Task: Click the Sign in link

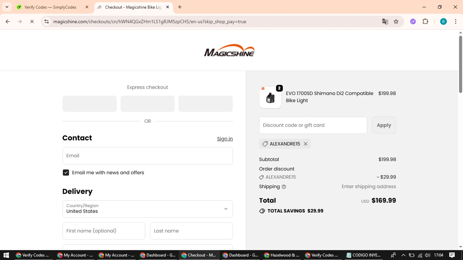Action: click(225, 139)
